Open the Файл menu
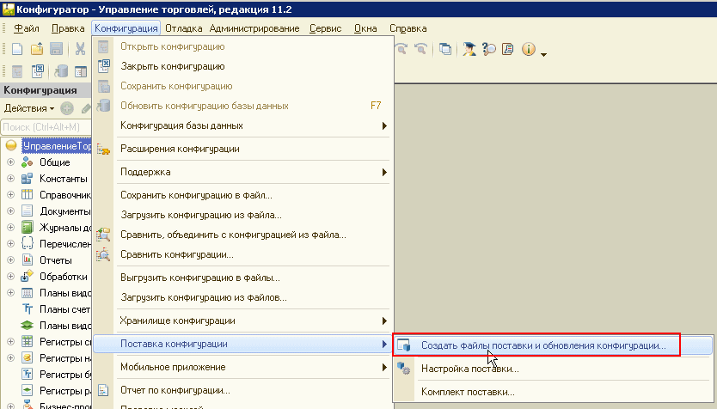 (x=26, y=28)
